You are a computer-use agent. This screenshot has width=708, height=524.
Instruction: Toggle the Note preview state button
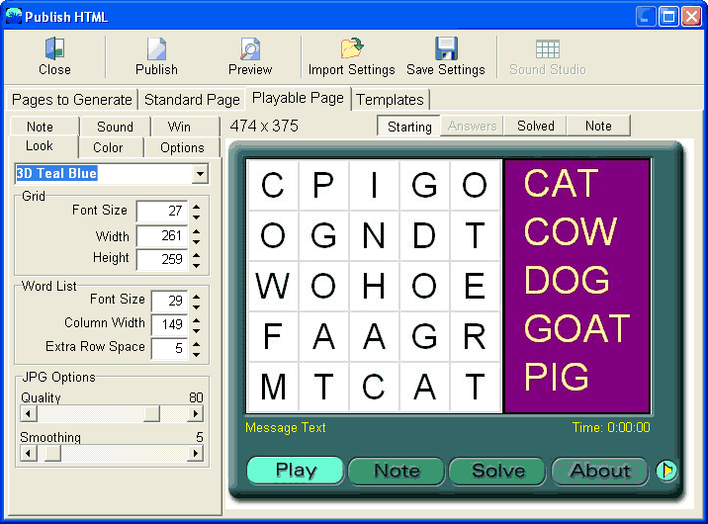click(598, 126)
